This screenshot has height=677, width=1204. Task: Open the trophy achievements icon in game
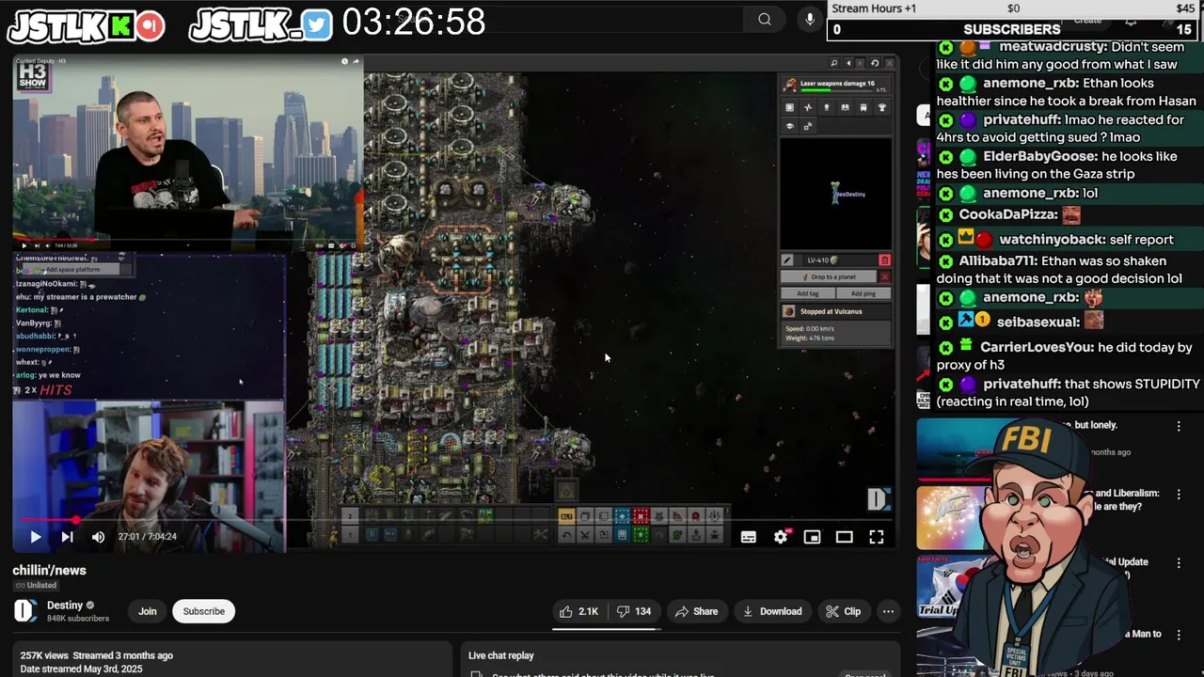[882, 107]
